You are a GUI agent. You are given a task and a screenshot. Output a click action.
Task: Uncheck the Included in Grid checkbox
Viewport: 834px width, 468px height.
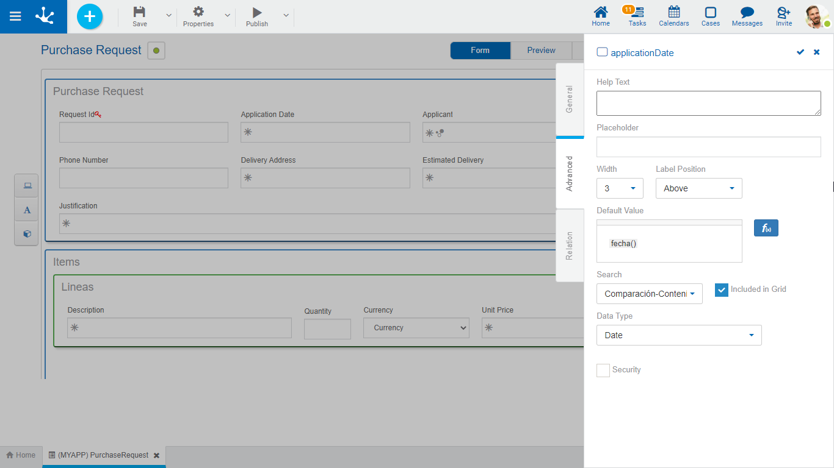pyautogui.click(x=722, y=290)
